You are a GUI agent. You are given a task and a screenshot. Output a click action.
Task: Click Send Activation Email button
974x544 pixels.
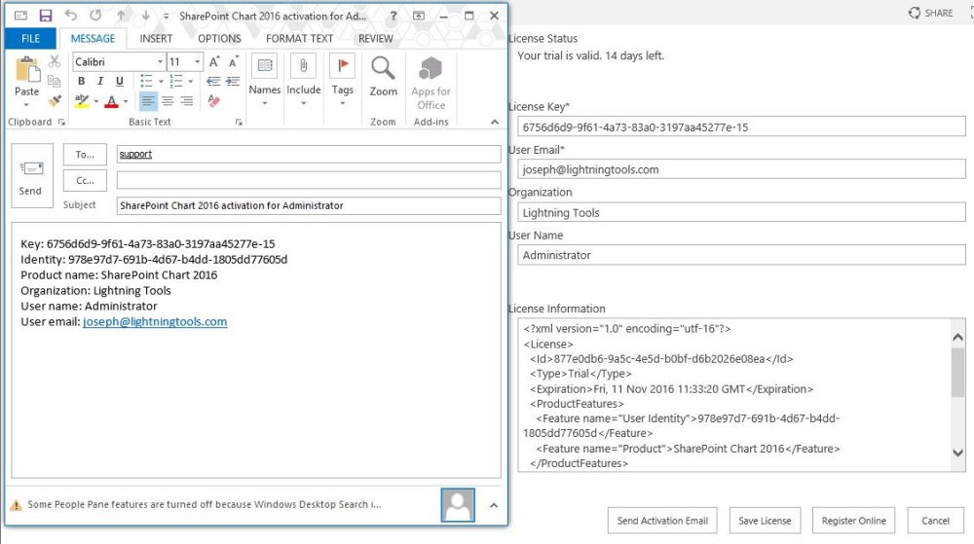(662, 521)
